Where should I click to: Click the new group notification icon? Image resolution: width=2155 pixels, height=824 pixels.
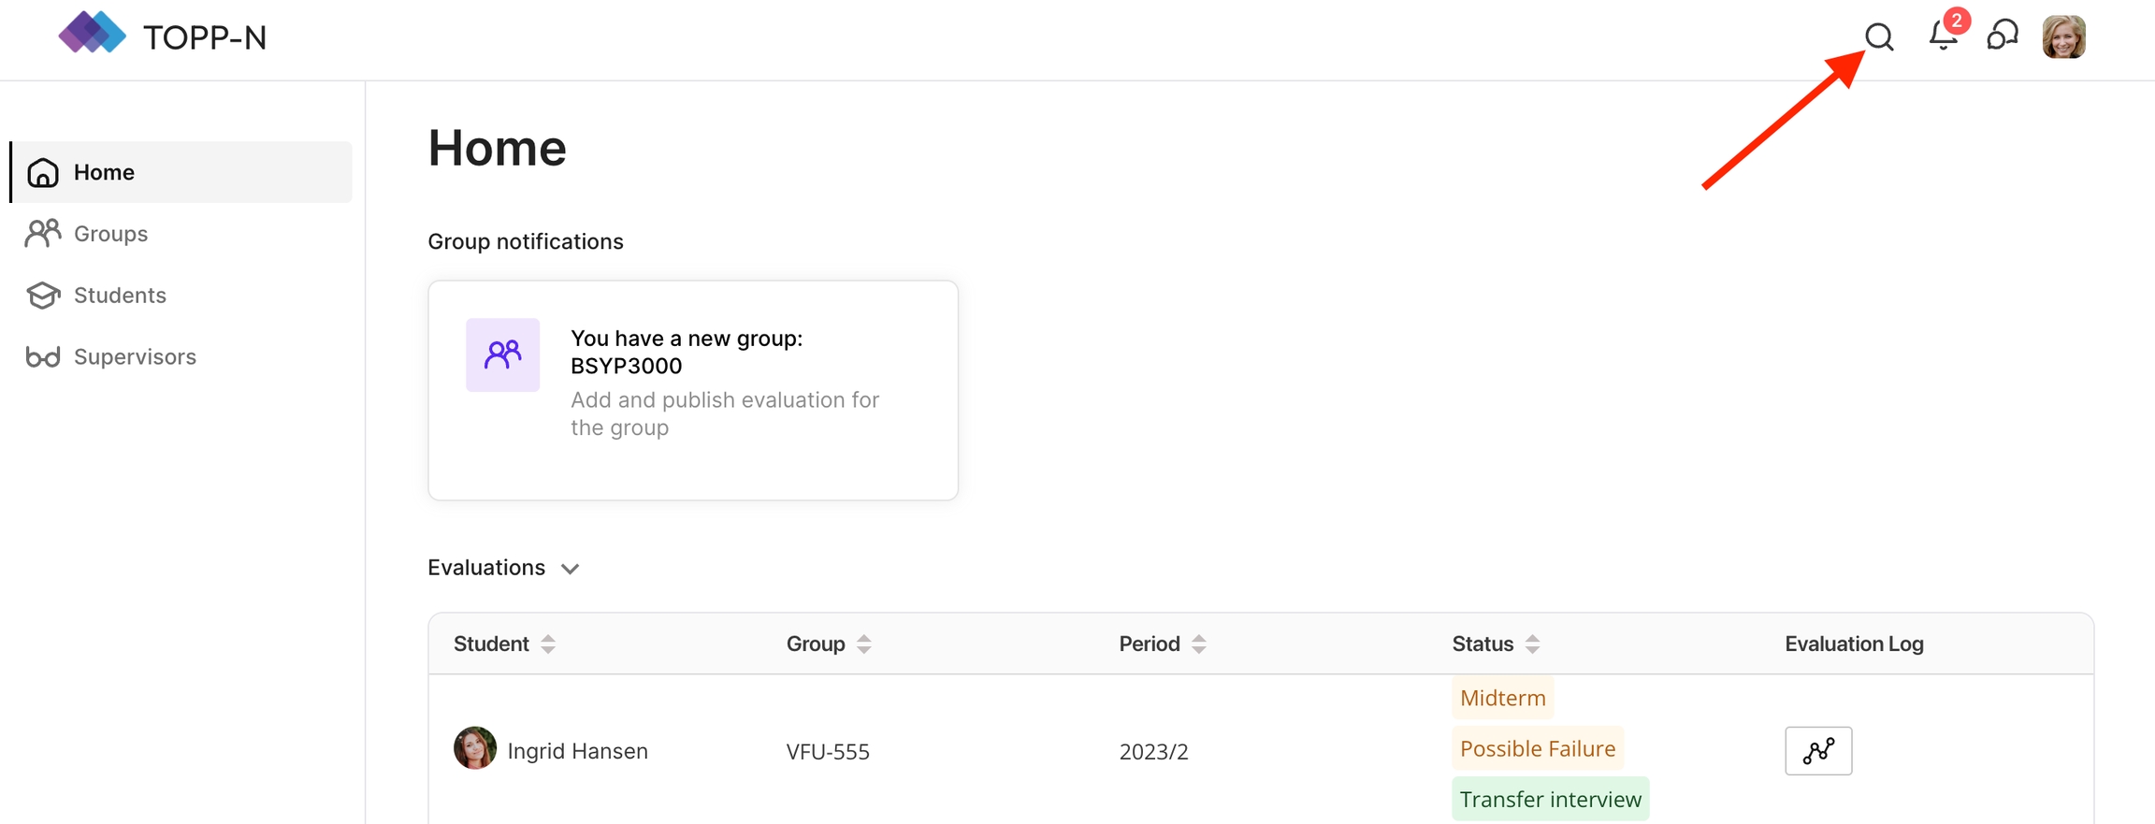point(502,354)
